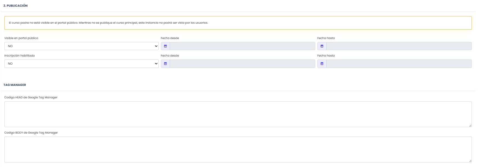Click 'Codigo HEAD de Google Tag Manager' label

point(31,97)
